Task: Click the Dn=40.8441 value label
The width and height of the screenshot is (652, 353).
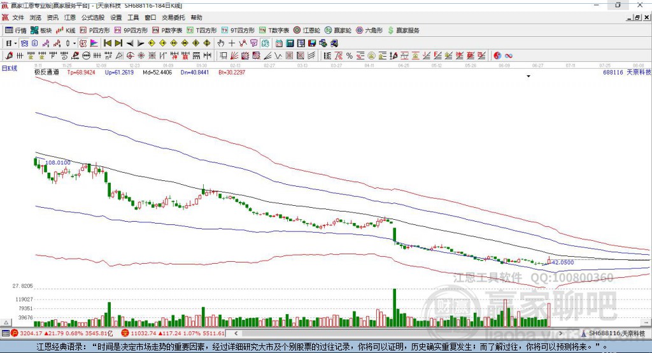Action: point(195,72)
